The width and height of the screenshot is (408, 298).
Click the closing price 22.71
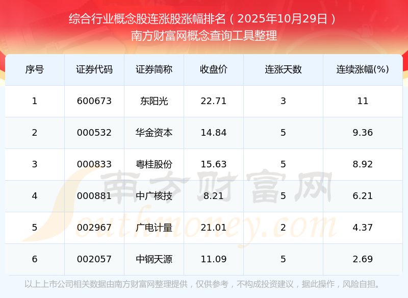click(214, 101)
